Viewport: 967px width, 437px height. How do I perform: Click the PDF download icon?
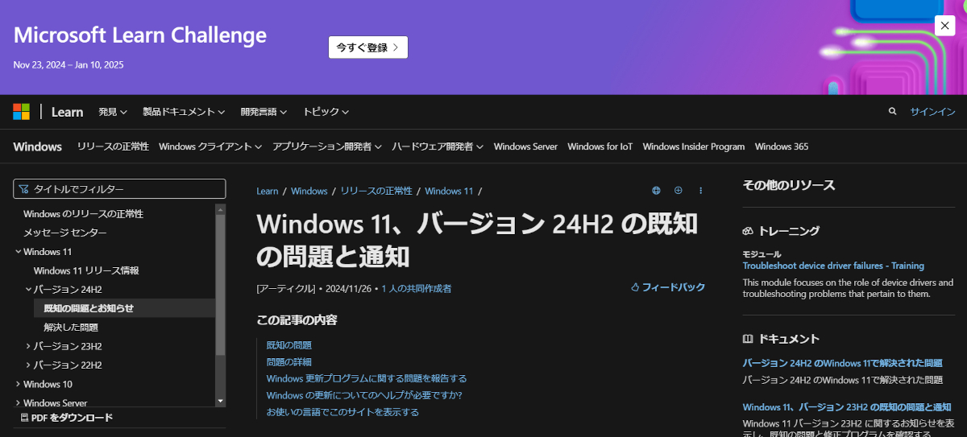[24, 418]
